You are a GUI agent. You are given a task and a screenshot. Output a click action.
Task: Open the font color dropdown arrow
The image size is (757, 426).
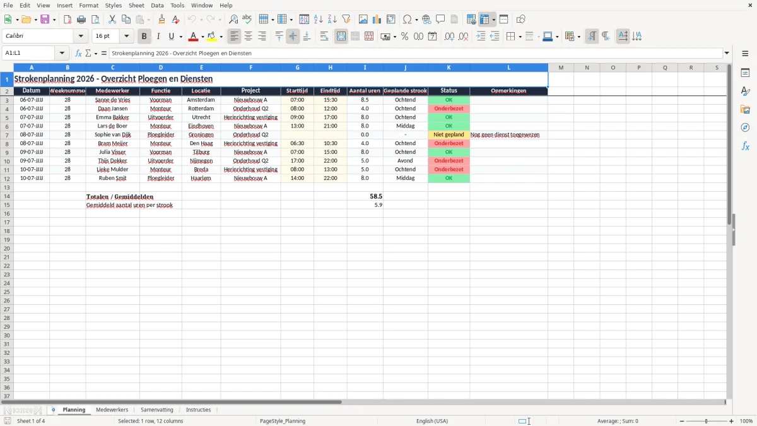202,37
